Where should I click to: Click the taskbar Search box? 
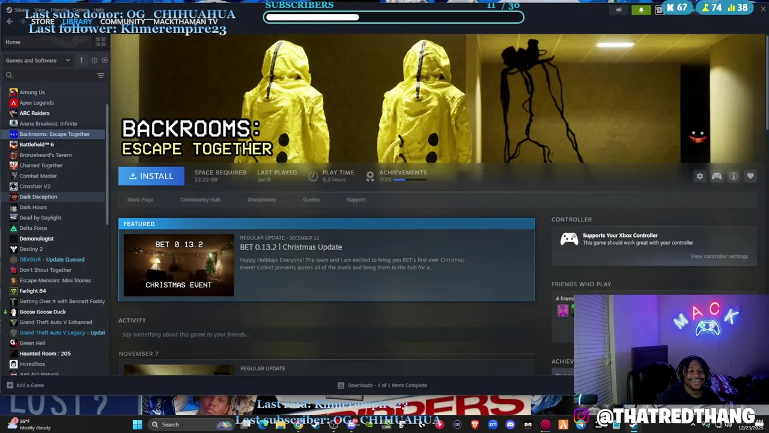190,425
